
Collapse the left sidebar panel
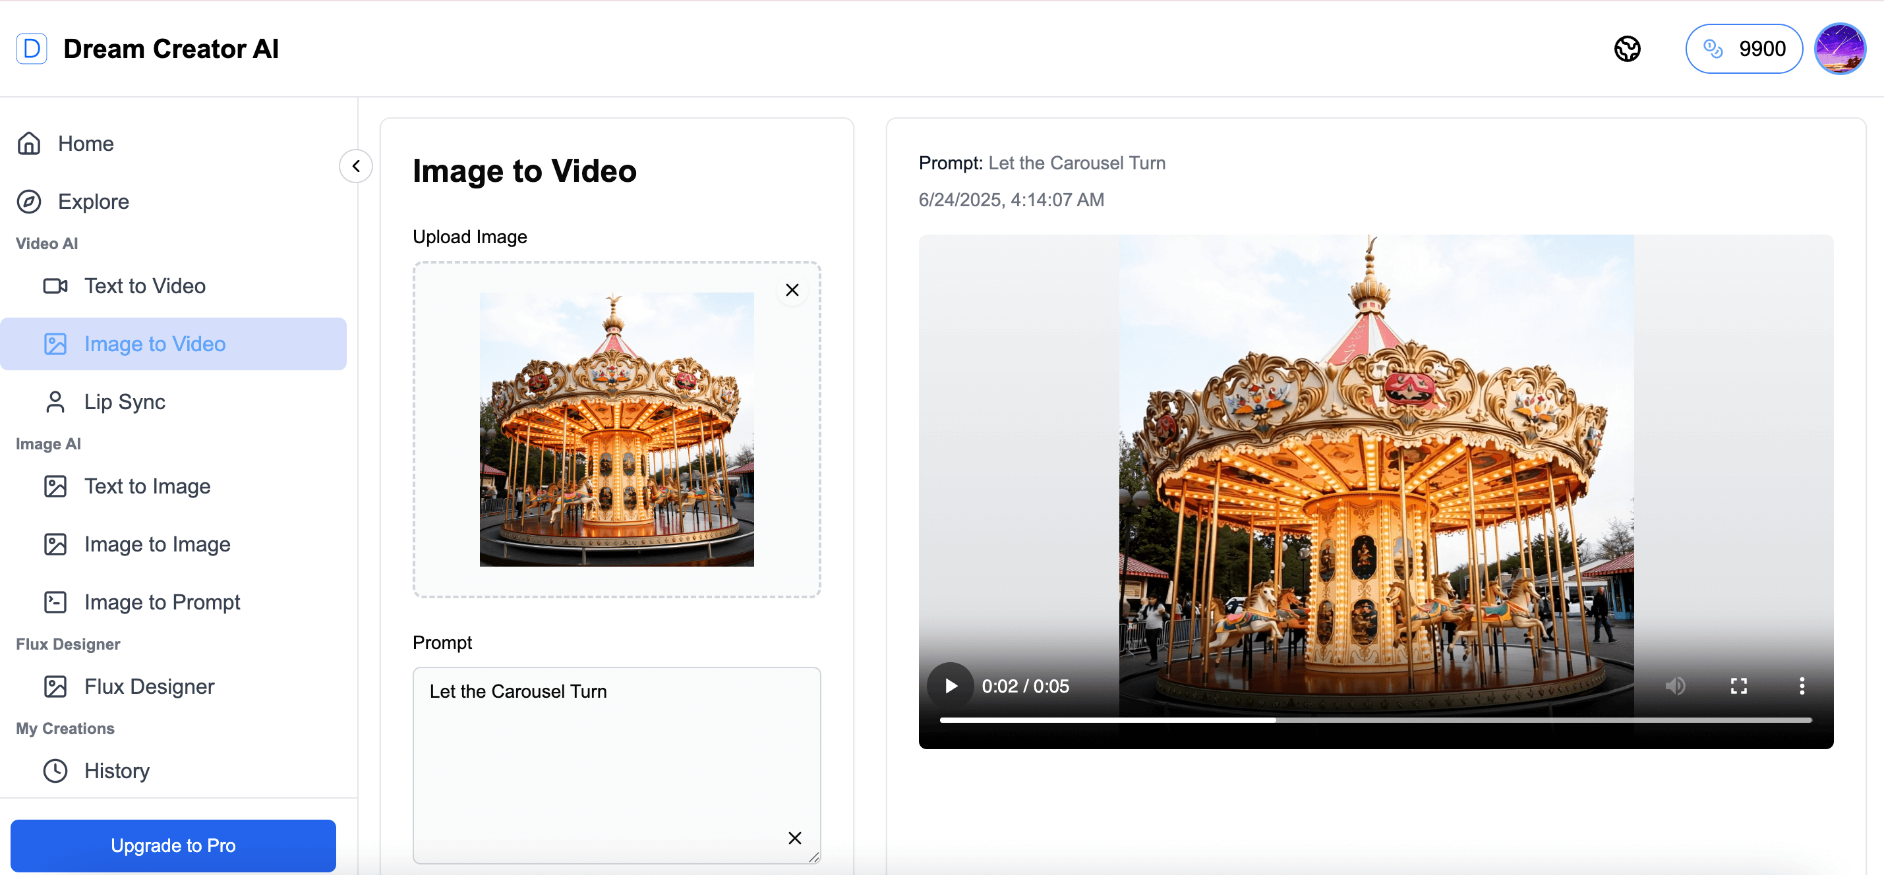point(356,166)
